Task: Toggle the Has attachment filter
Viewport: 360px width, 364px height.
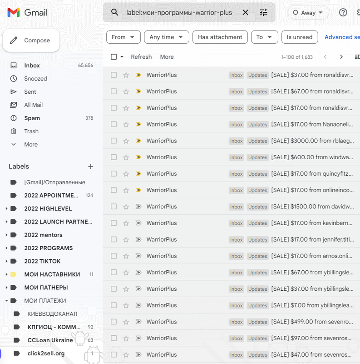Action: point(220,37)
